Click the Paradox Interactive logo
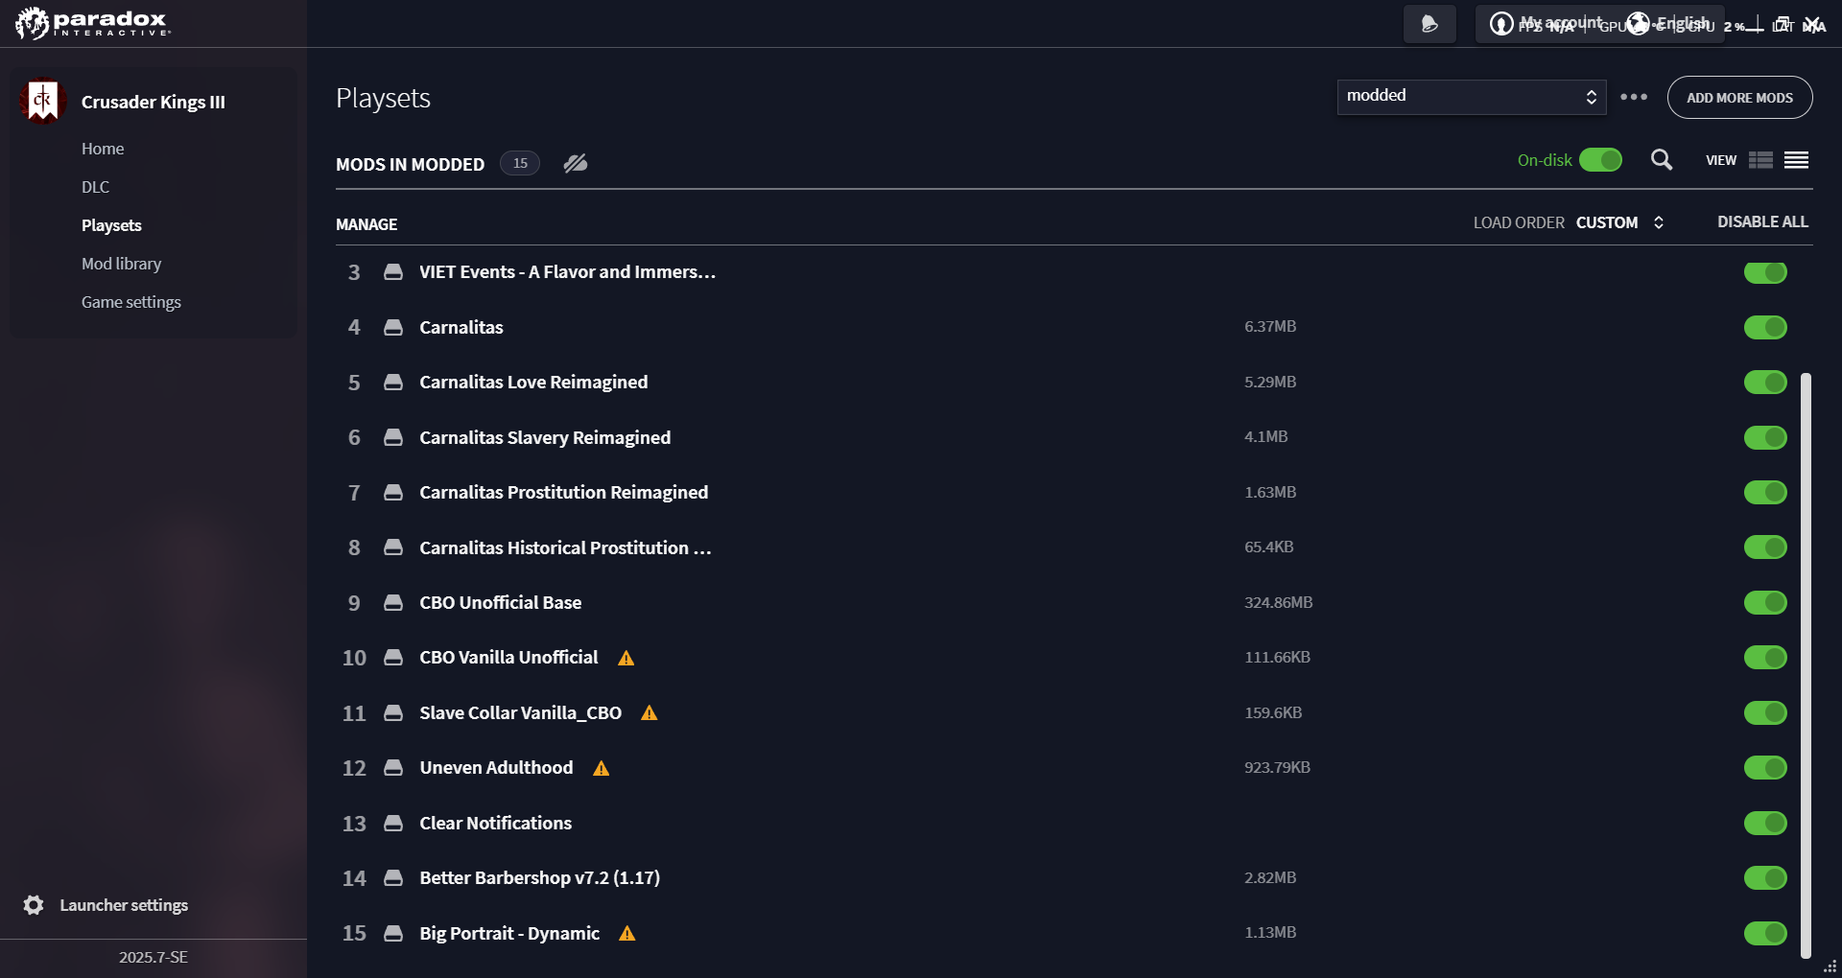 pos(93,23)
